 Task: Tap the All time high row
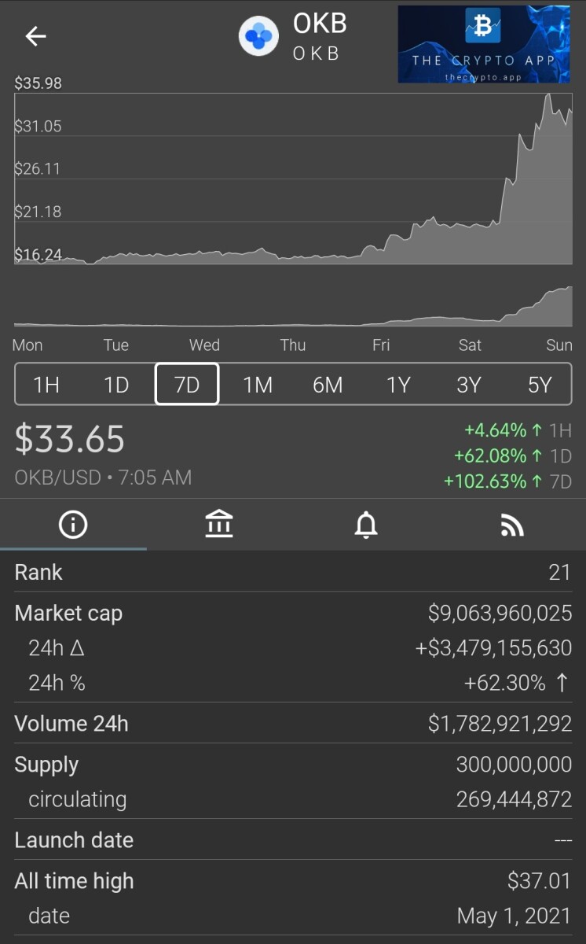[293, 881]
